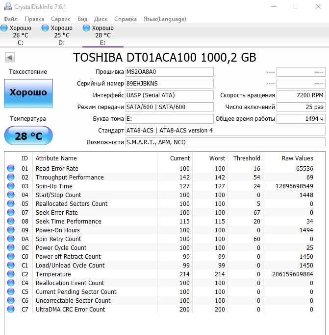The height and width of the screenshot is (335, 329).
Task: Click the Worst column header
Action: coord(210,158)
